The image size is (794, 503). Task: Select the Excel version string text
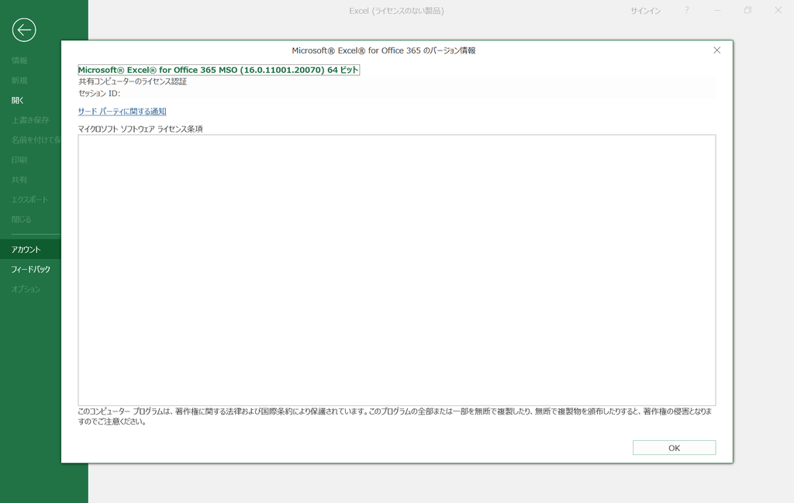218,70
